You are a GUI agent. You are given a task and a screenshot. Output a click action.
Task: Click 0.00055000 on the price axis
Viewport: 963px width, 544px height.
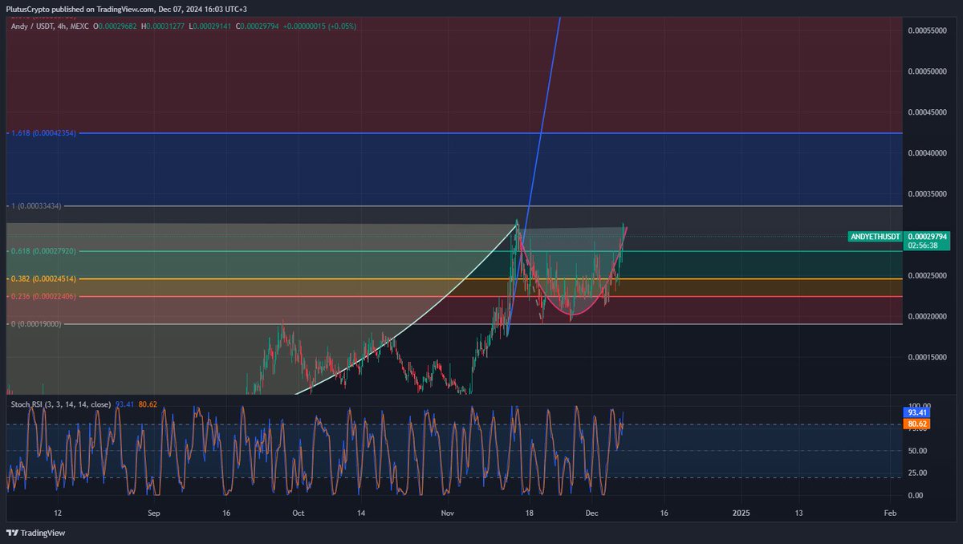click(x=927, y=30)
